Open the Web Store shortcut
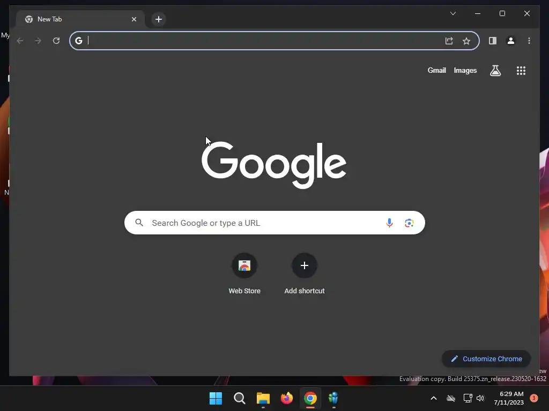 [x=244, y=274]
